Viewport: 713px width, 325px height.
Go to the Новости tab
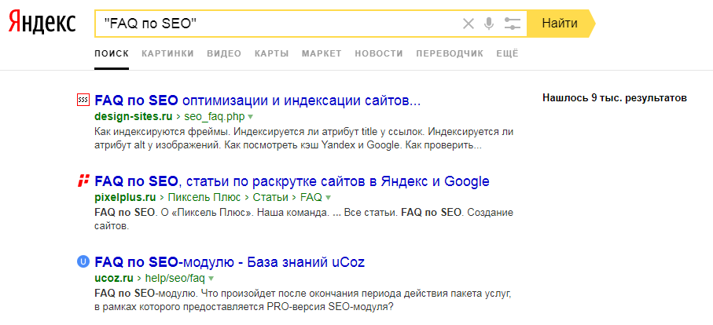(378, 53)
